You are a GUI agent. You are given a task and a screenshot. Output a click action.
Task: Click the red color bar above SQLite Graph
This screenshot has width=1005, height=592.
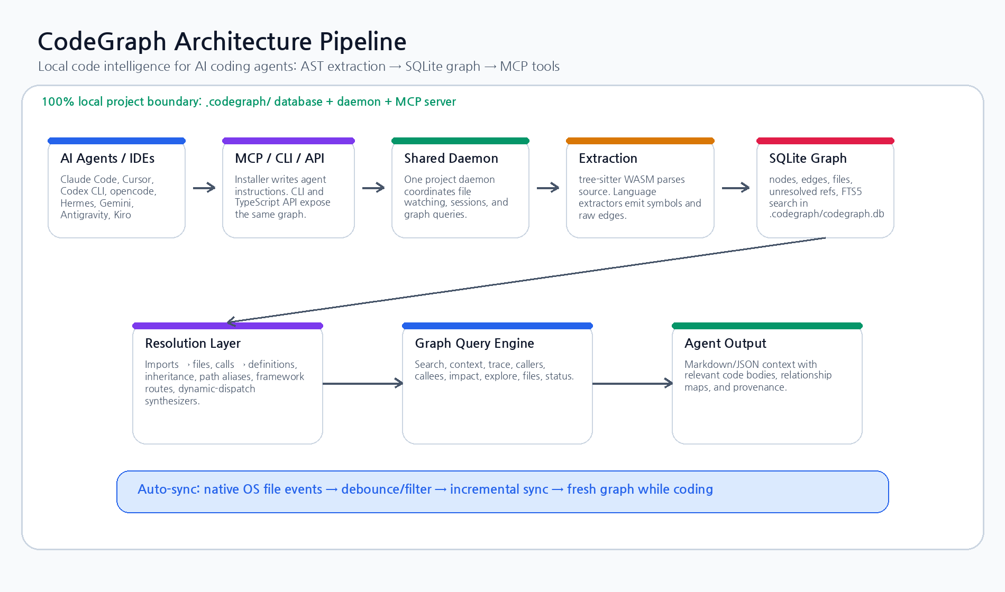[x=825, y=141]
